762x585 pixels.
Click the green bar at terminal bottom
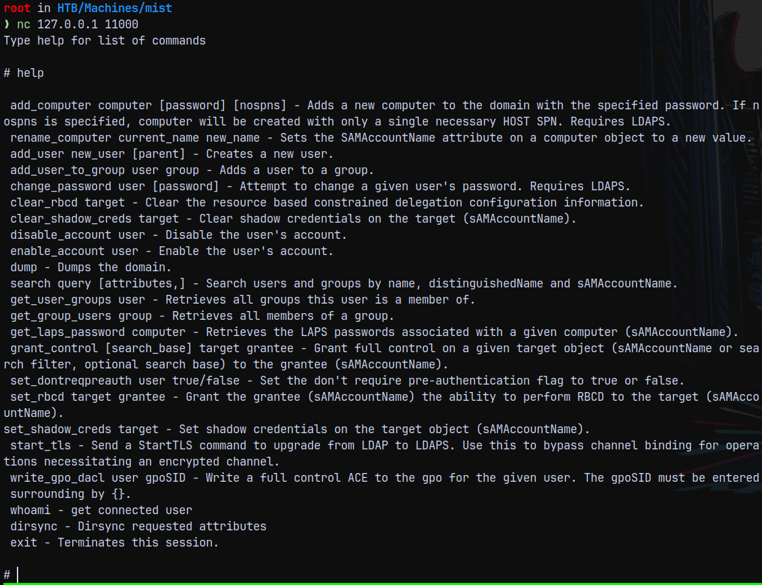click(x=381, y=584)
